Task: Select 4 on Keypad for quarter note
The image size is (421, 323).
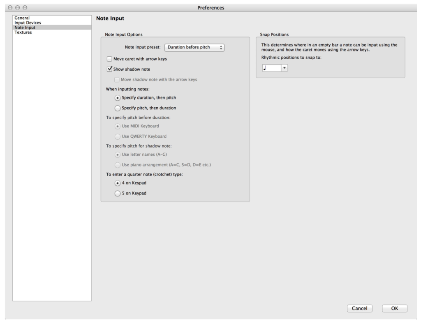Action: [118, 183]
